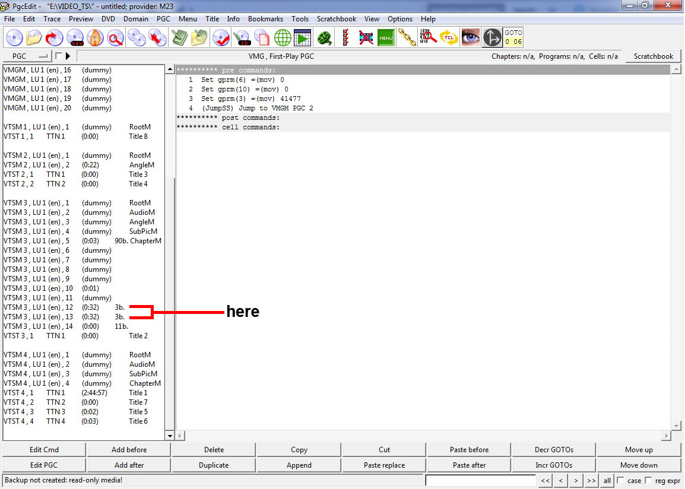Select the VTSM 2, LU 1 (en), 2 AngleM row
Image resolution: width=685 pixels, height=489 pixels.
[x=83, y=165]
